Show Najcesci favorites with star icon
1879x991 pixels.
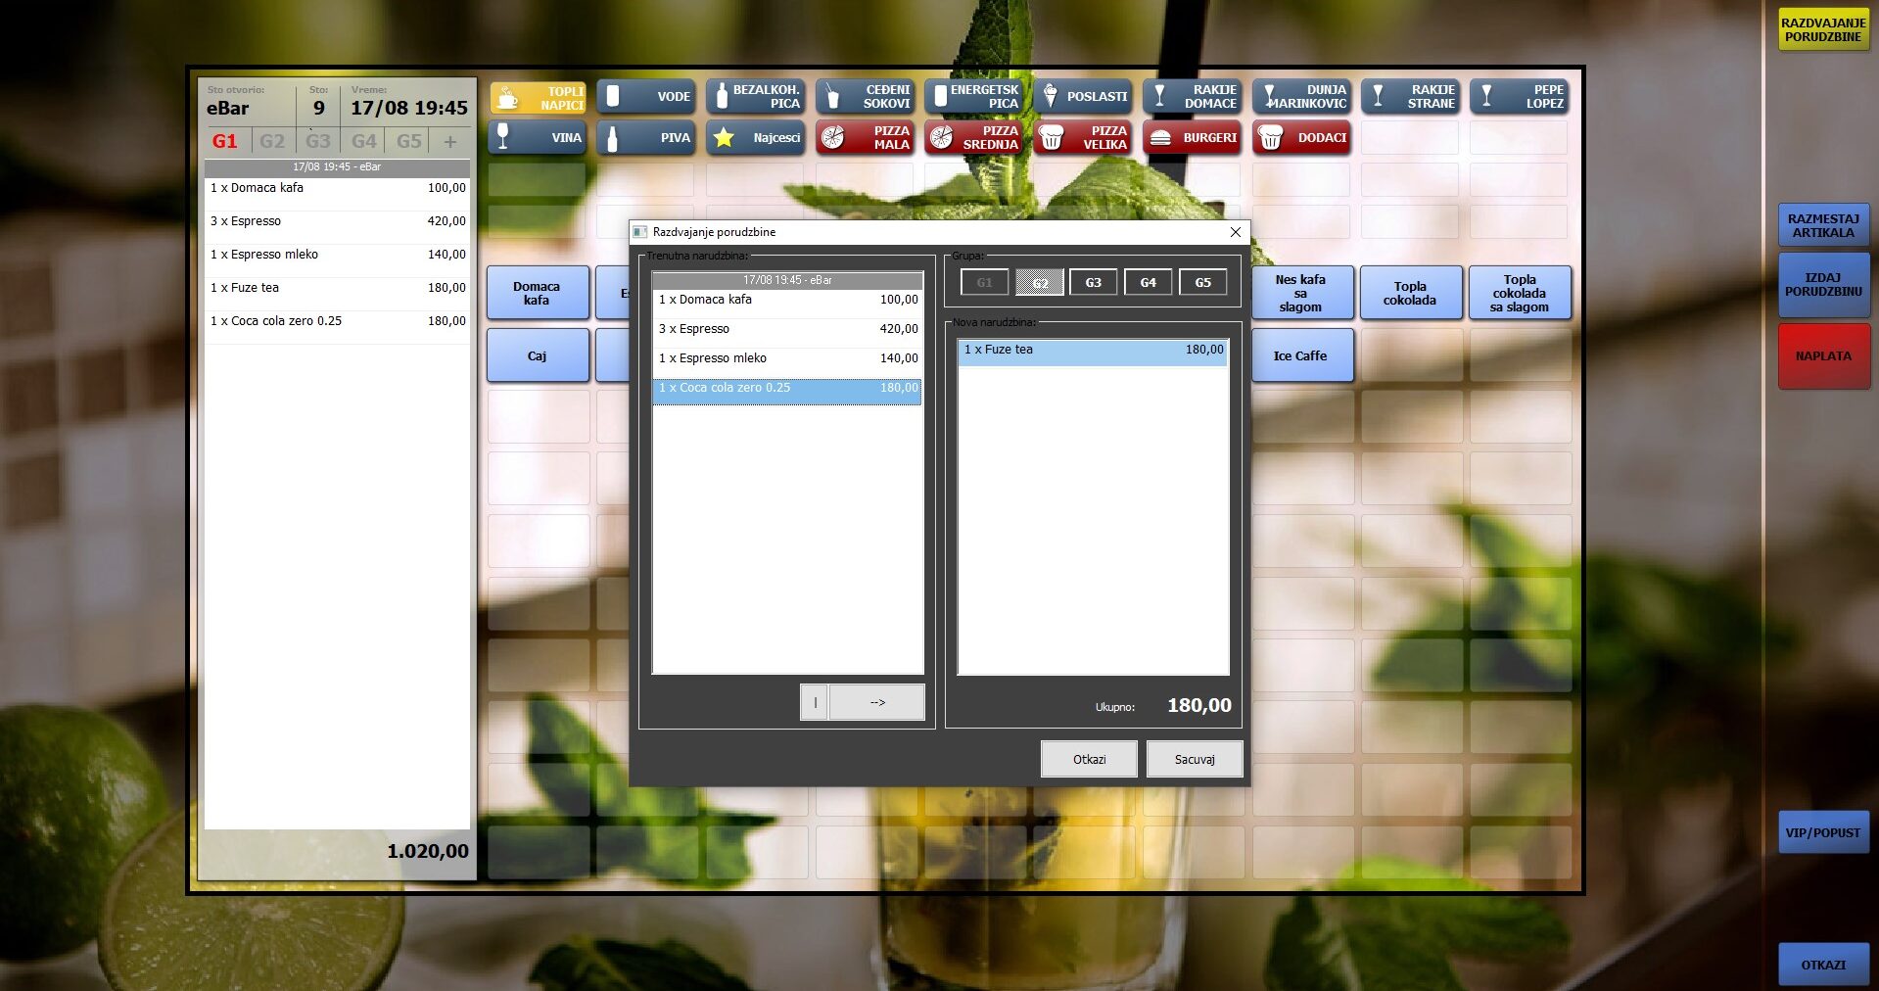755,138
